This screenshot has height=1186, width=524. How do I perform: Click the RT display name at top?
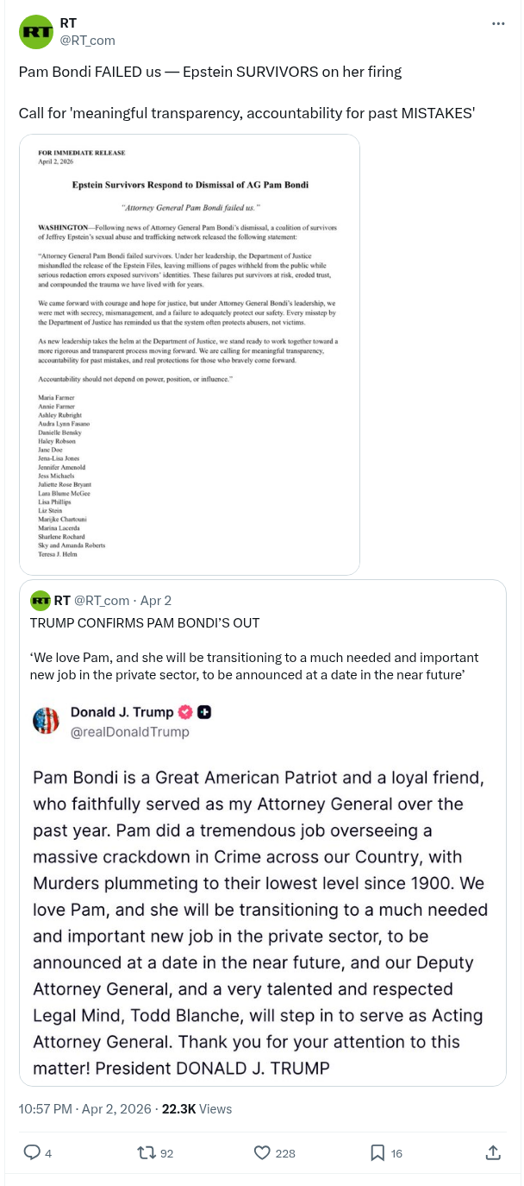point(68,23)
